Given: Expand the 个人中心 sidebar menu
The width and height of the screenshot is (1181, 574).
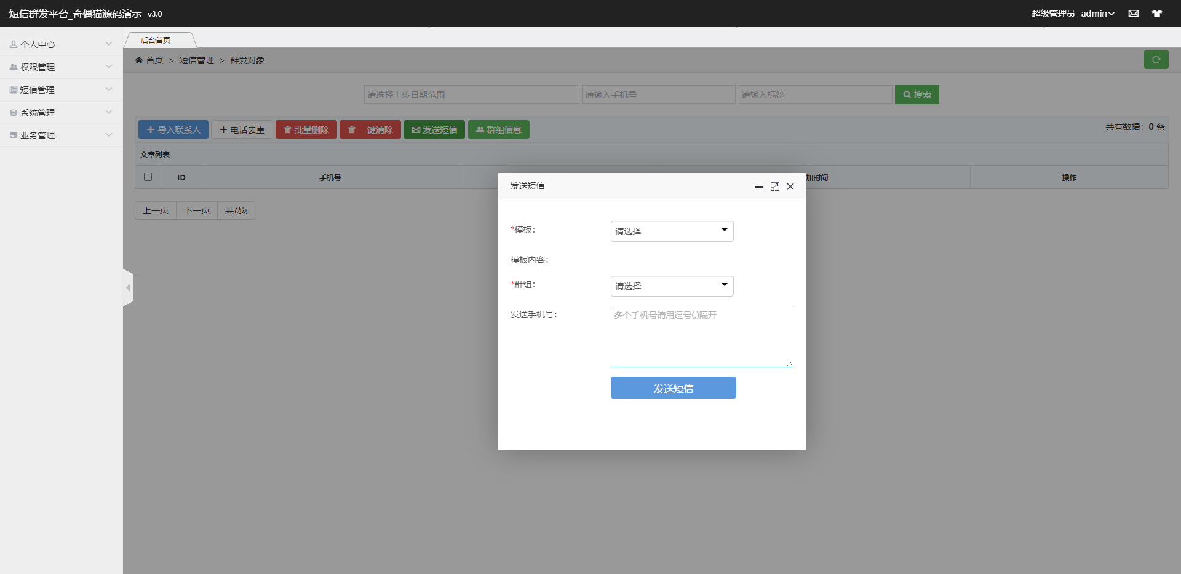Looking at the screenshot, I should coord(62,44).
